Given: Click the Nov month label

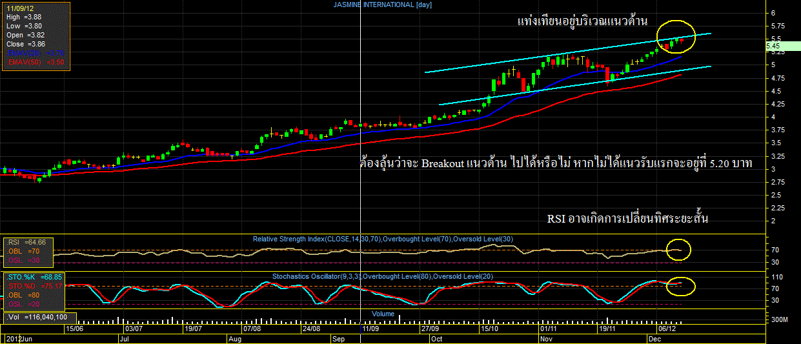Looking at the screenshot, I should tap(546, 338).
